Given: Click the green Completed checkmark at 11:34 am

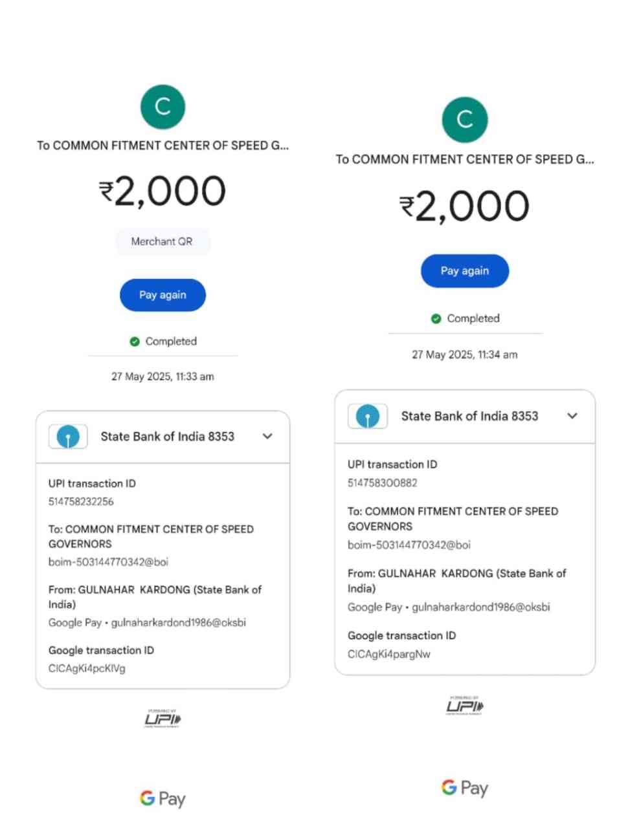Looking at the screenshot, I should [x=436, y=318].
